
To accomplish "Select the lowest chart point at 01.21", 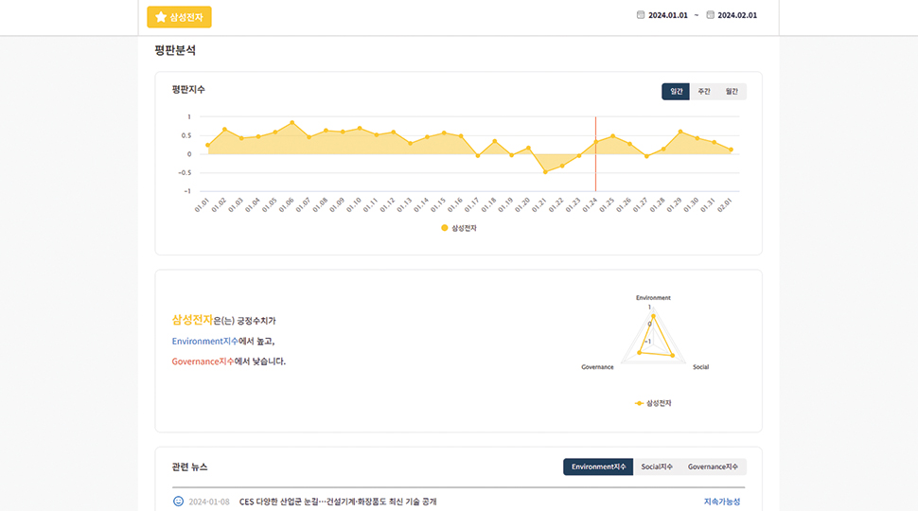I will [545, 172].
